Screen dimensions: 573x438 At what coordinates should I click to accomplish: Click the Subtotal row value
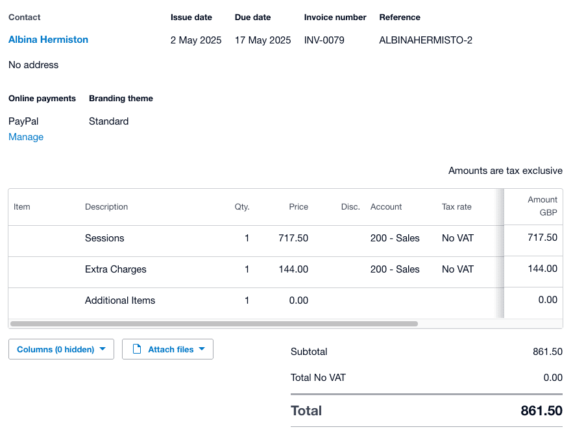pos(547,352)
